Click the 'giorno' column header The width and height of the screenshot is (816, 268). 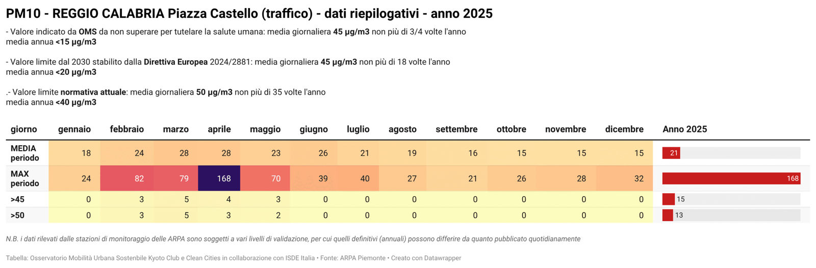(x=23, y=129)
